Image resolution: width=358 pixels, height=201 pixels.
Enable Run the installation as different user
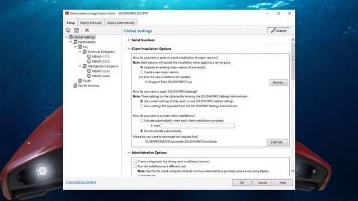click(x=135, y=166)
